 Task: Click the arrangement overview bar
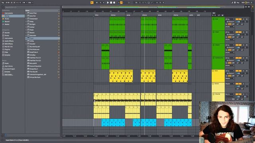pos(153,7)
